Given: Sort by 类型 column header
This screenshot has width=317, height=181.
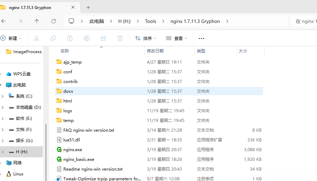Looking at the screenshot, I should tap(201, 51).
